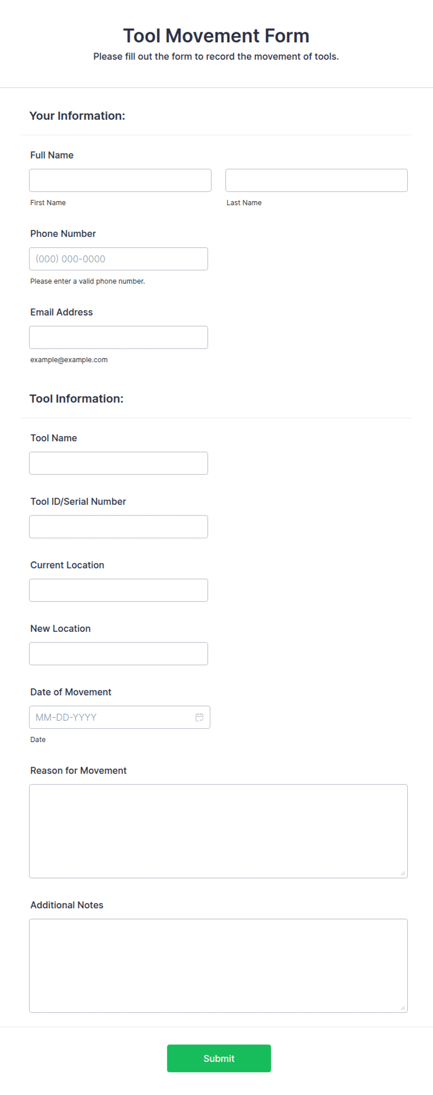433x1095 pixels.
Task: Select the 'New Location' label
Action: [61, 629]
